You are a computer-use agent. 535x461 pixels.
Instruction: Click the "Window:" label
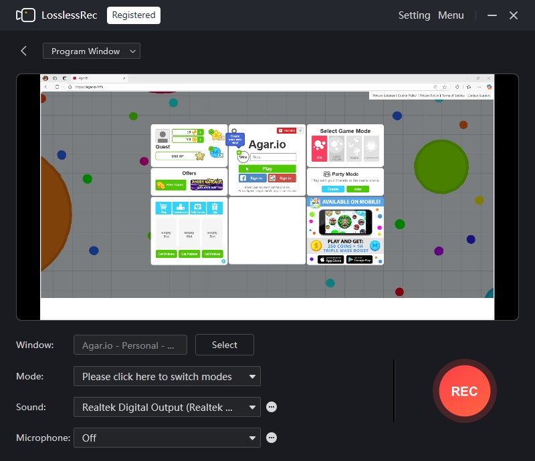point(35,345)
